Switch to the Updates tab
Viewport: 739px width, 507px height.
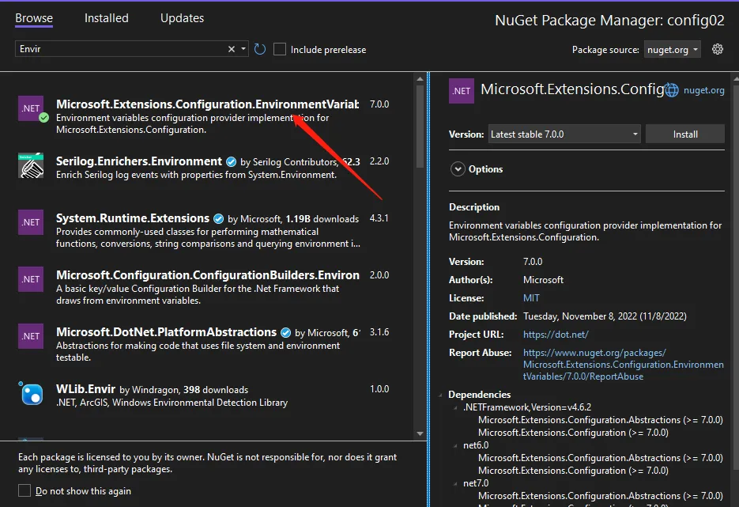pos(182,18)
